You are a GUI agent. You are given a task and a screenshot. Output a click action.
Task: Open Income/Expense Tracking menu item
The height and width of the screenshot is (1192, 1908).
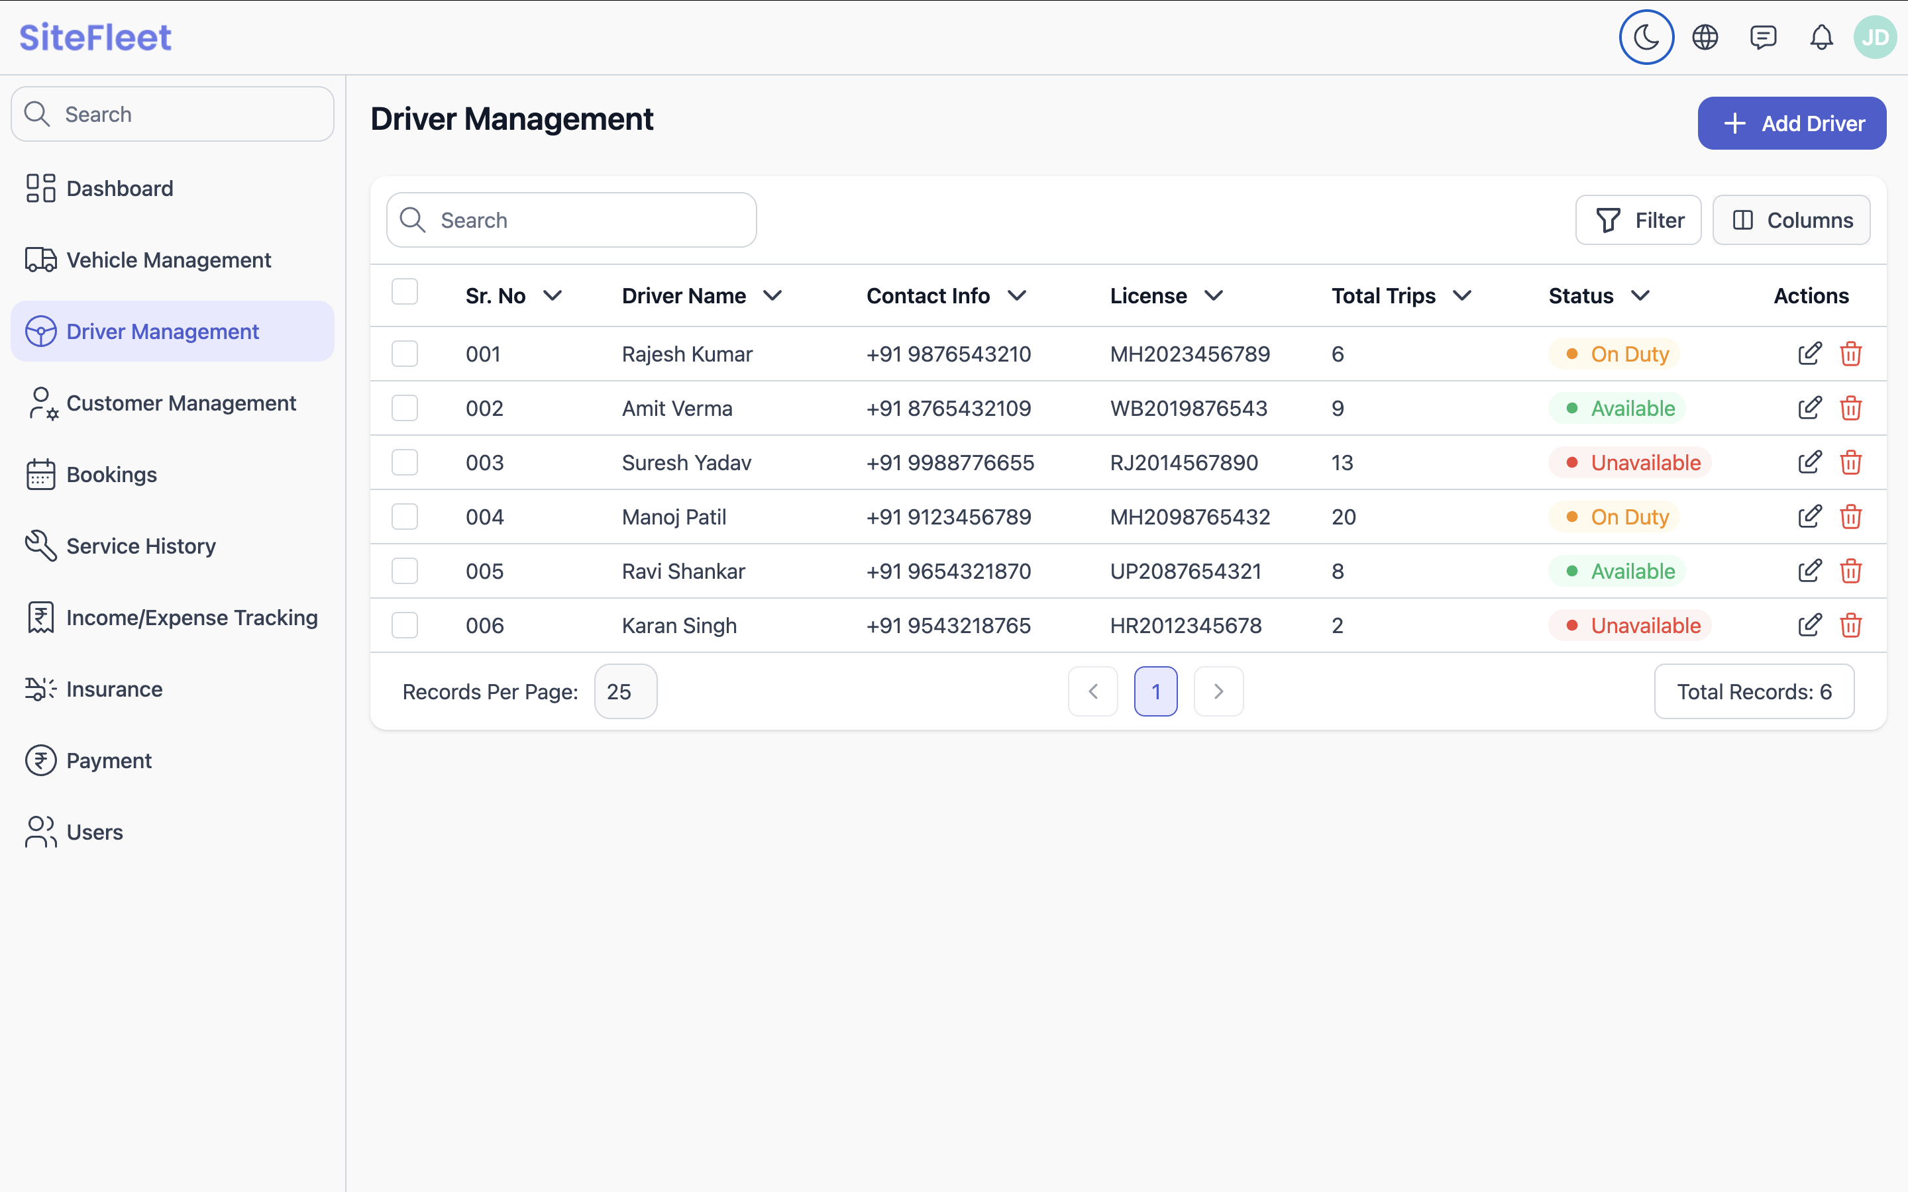click(191, 617)
